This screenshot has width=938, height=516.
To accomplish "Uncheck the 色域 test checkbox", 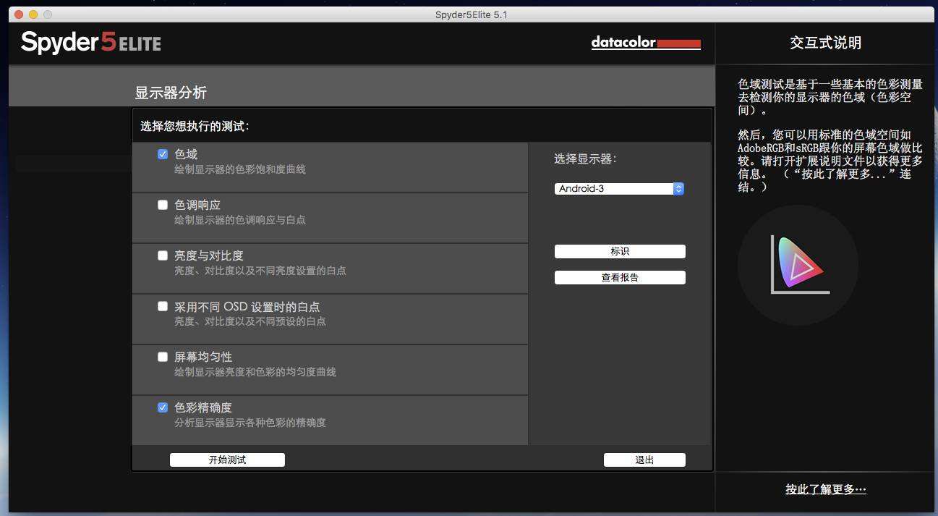I will click(163, 154).
